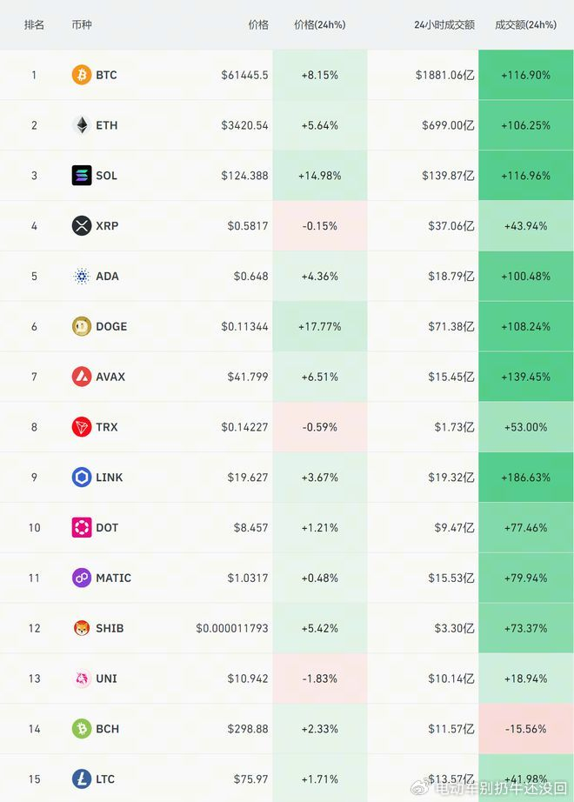Open the MATIC coin name link

coord(114,578)
